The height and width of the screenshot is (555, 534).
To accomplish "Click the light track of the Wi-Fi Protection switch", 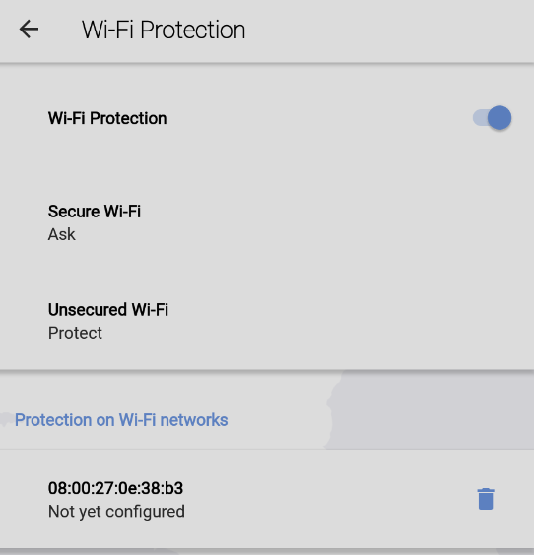I will (x=480, y=118).
